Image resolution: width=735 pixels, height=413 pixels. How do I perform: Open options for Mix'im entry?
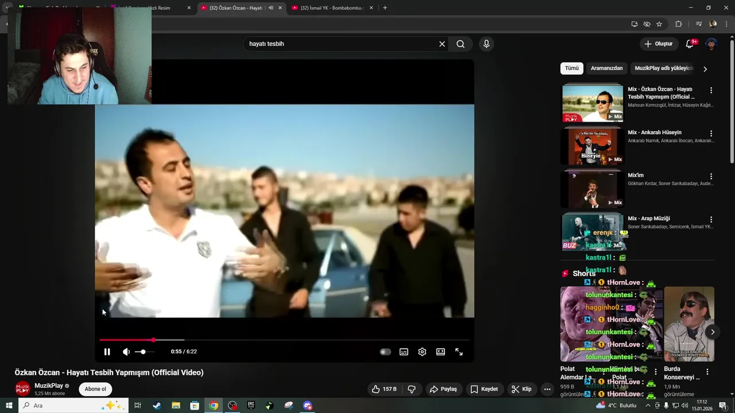[711, 176]
